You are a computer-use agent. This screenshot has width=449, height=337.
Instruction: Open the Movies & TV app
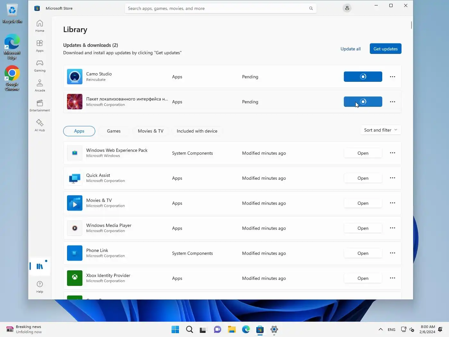363,203
